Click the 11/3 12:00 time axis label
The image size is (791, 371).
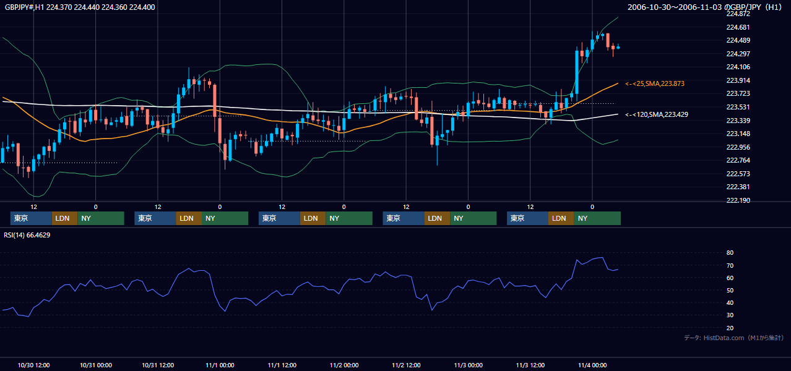coord(530,365)
